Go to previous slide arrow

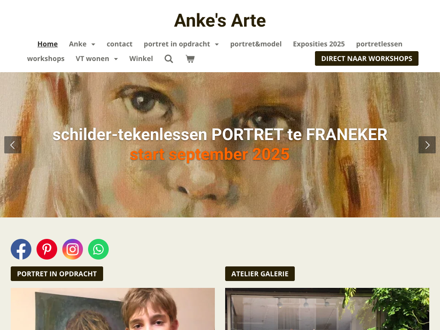click(13, 145)
